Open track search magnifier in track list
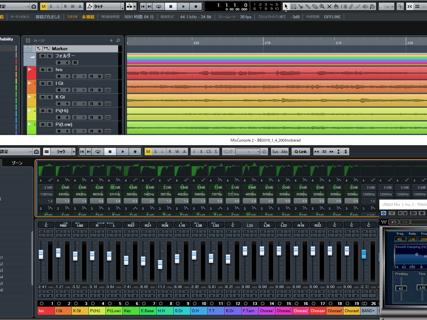Screen dimensions: 427x320 [118, 40]
